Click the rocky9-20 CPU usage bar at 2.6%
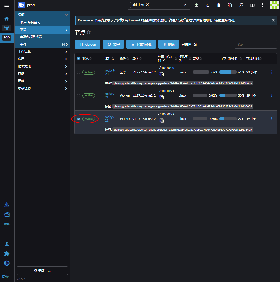This screenshot has height=282, width=280. [x=201, y=72]
